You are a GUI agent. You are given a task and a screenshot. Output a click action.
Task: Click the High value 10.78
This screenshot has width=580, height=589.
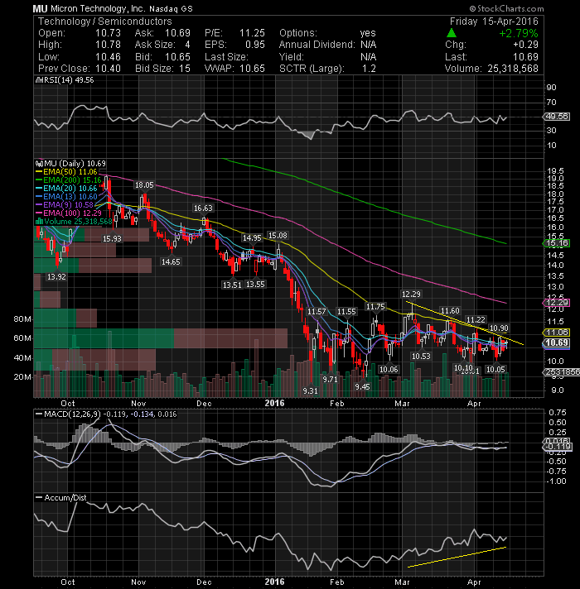108,45
